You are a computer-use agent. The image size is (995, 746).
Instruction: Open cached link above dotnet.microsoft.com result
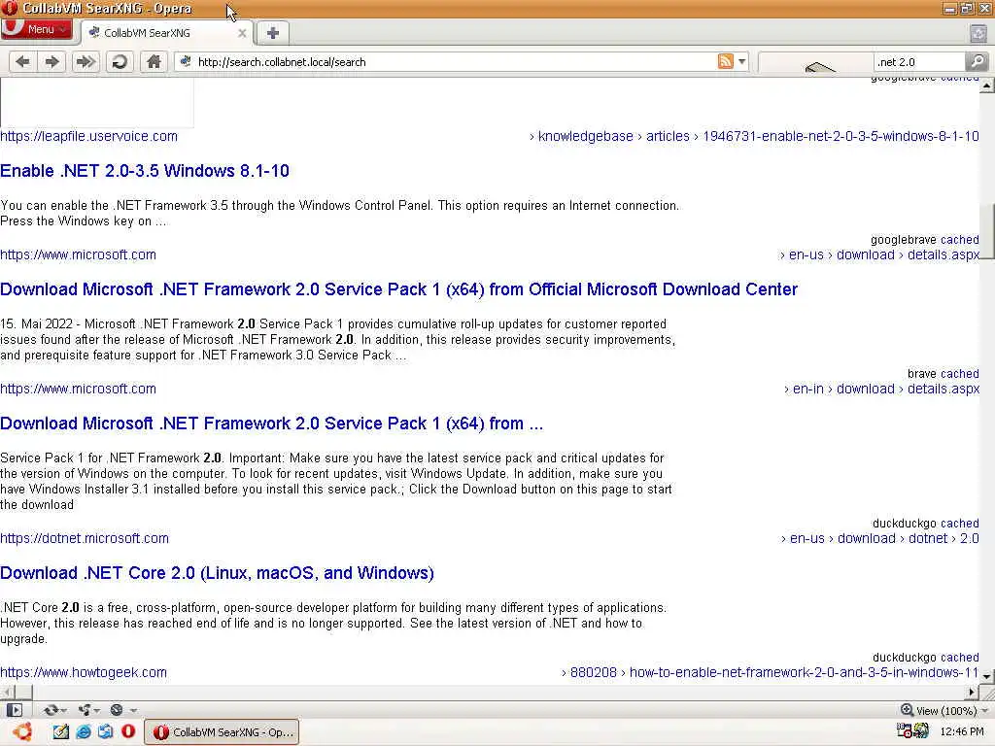click(959, 524)
